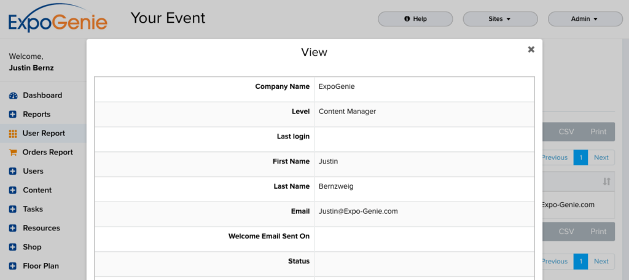Viewport: 629px width, 280px height.
Task: Click the Dashboard gauge icon in sidebar
Action: [13, 96]
